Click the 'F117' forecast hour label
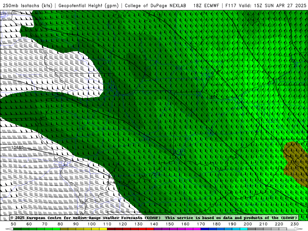 tap(231, 5)
